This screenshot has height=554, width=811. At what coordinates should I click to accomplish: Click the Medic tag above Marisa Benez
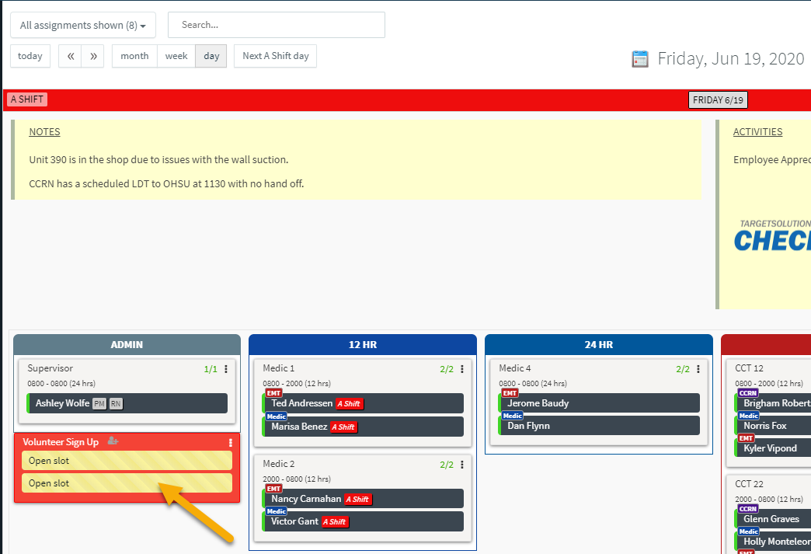[x=277, y=416]
